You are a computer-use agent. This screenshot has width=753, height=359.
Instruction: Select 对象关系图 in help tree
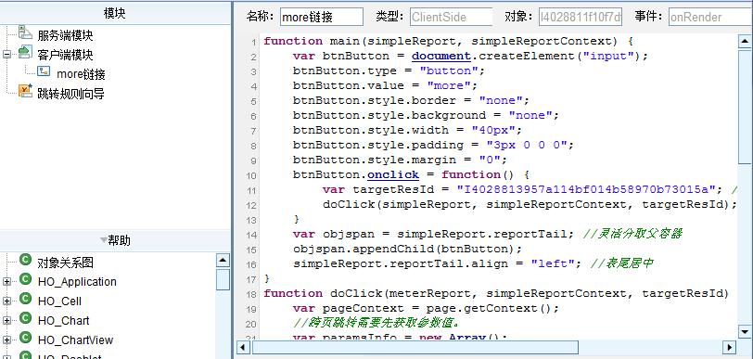(65, 263)
